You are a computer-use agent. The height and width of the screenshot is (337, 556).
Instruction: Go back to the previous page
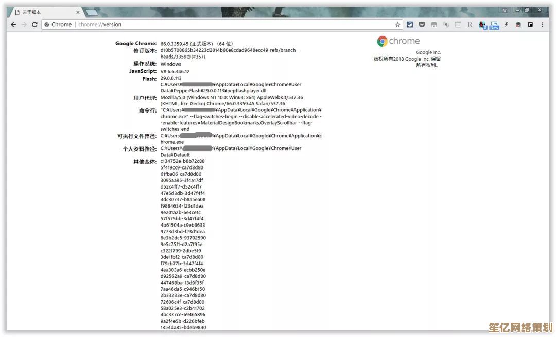click(13, 25)
